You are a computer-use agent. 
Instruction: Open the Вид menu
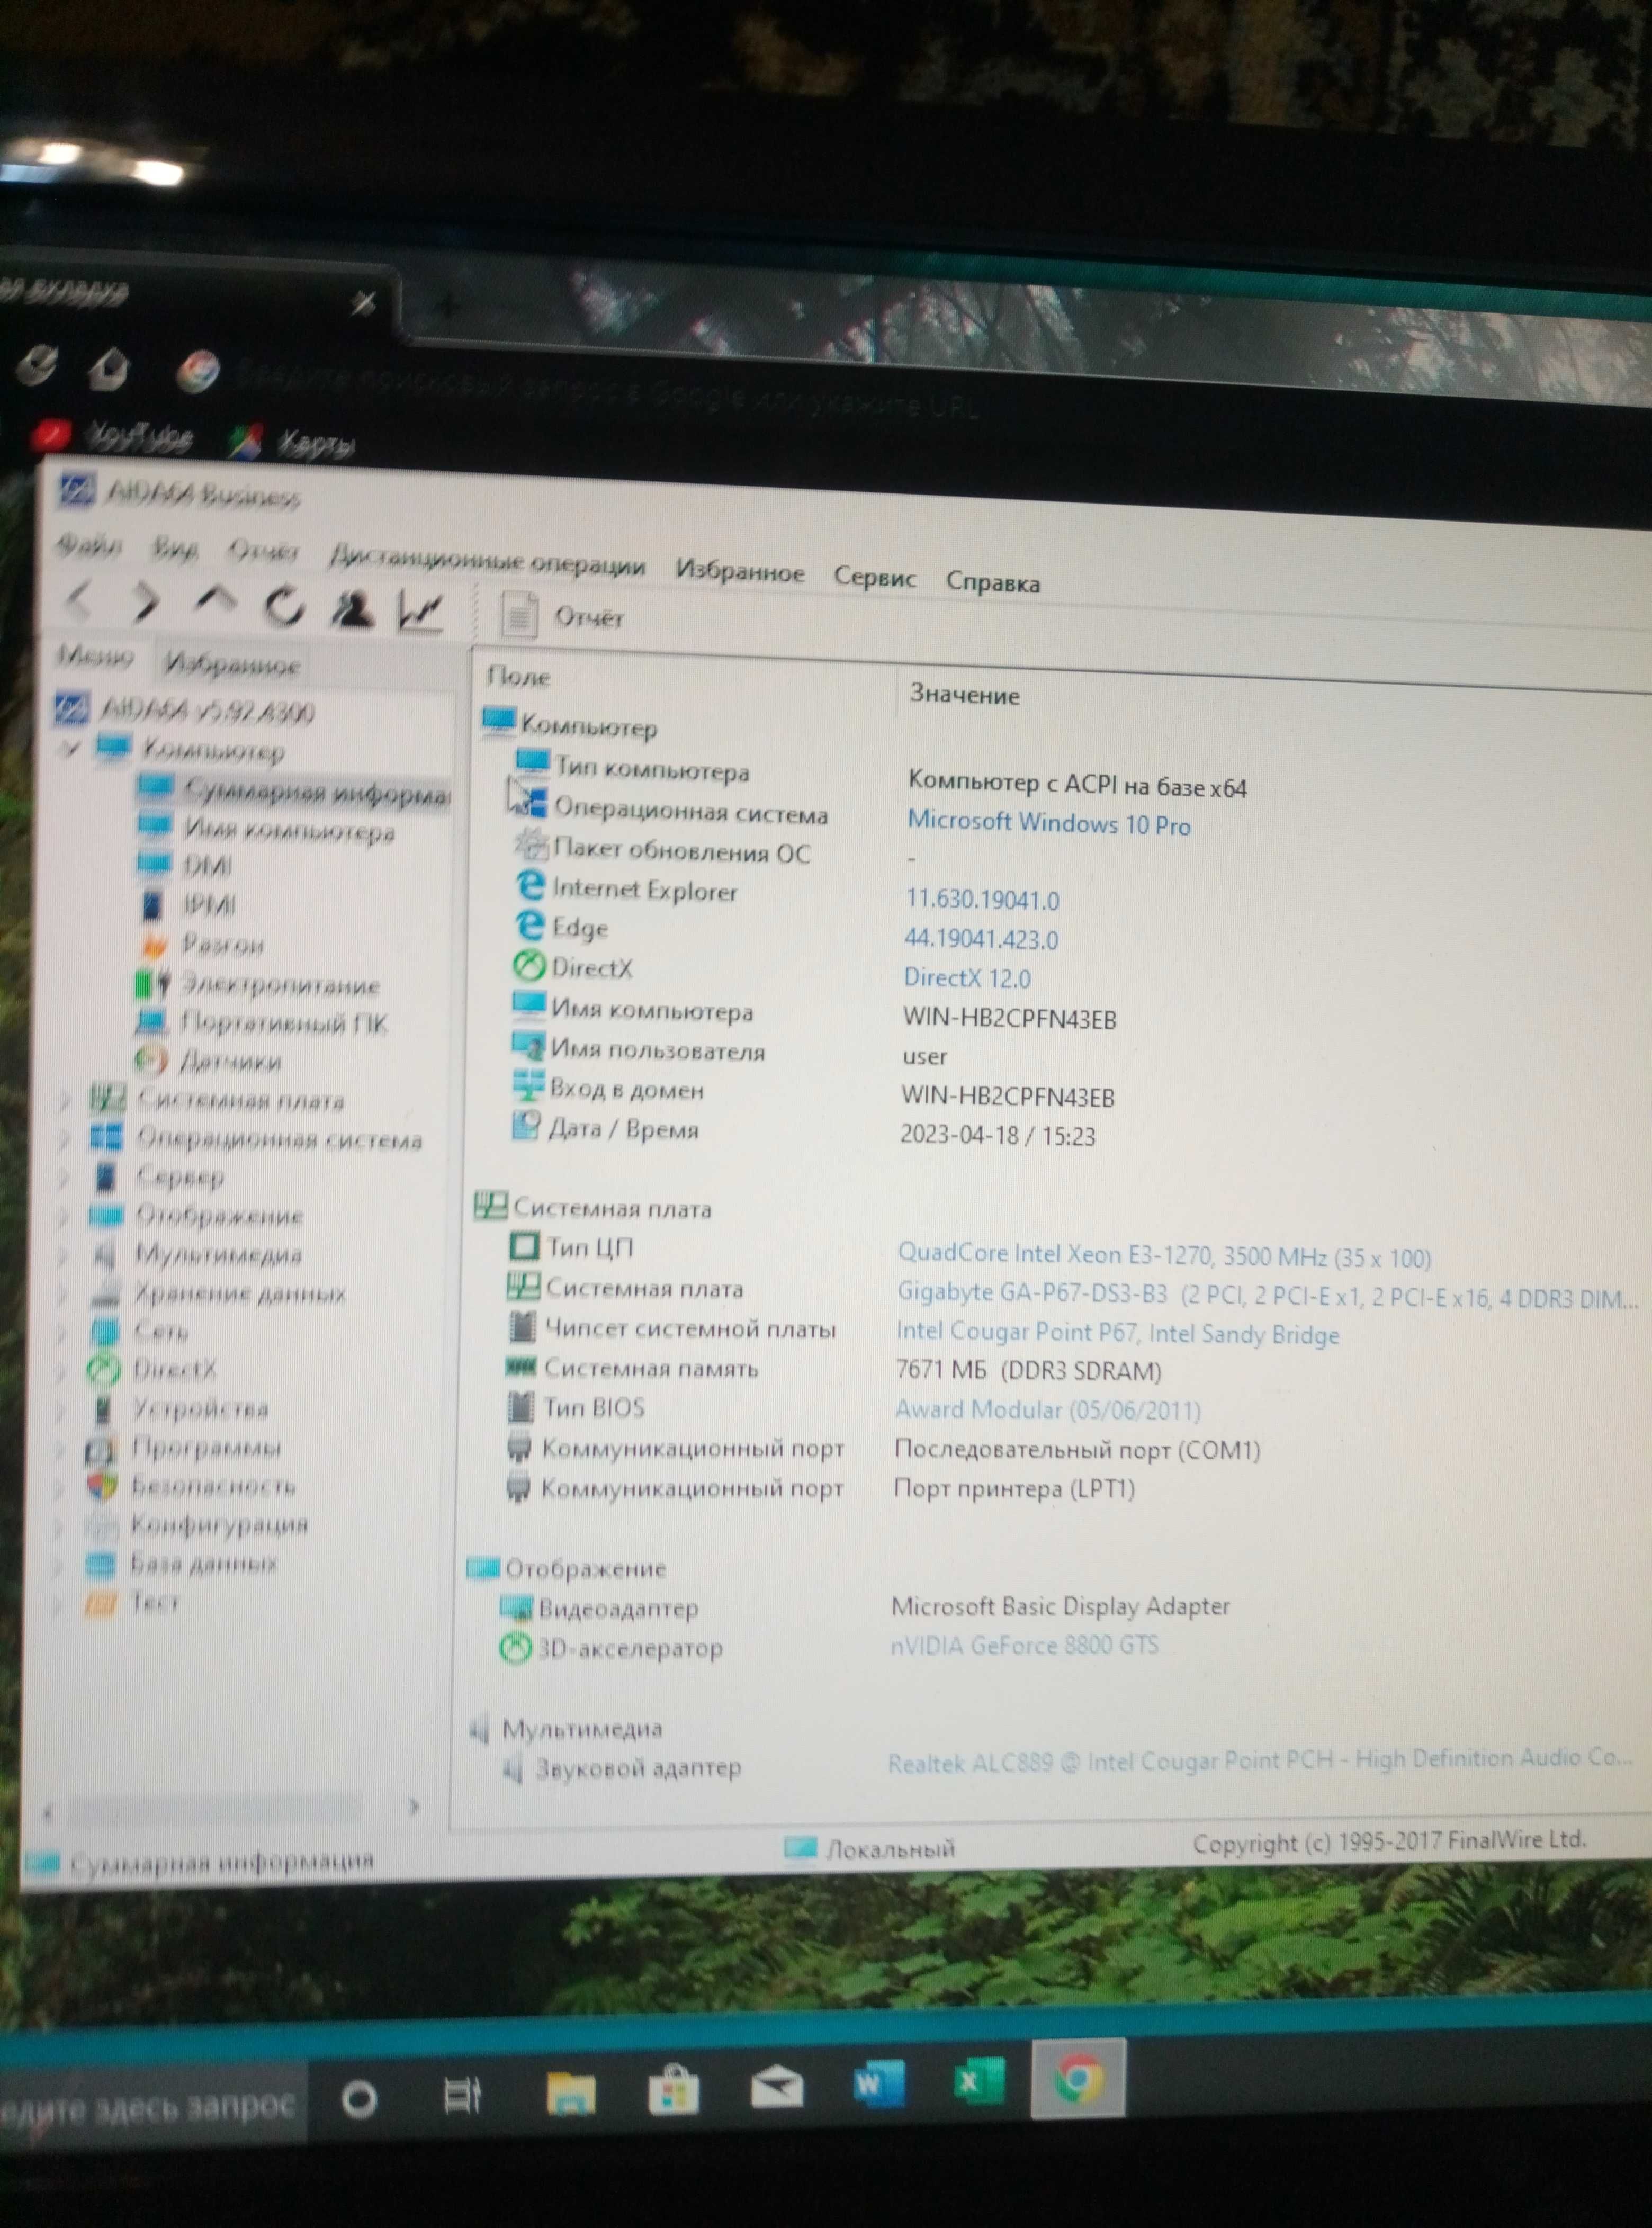175,548
